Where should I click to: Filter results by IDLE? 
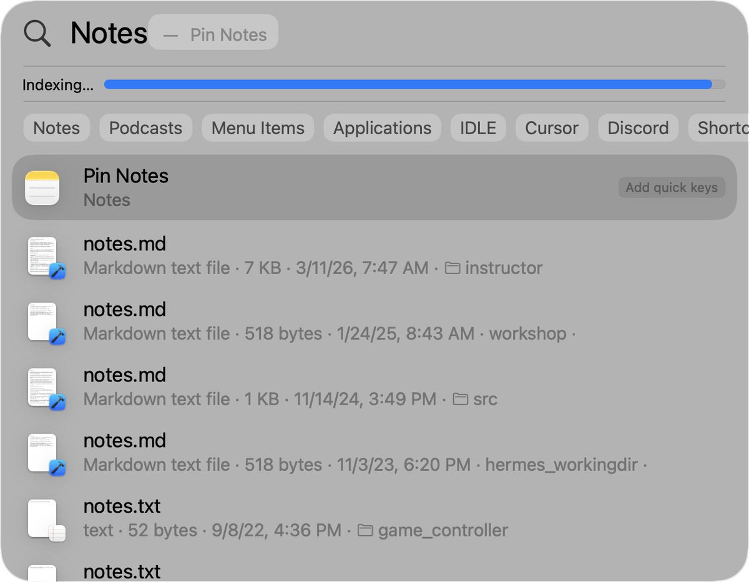coord(478,128)
